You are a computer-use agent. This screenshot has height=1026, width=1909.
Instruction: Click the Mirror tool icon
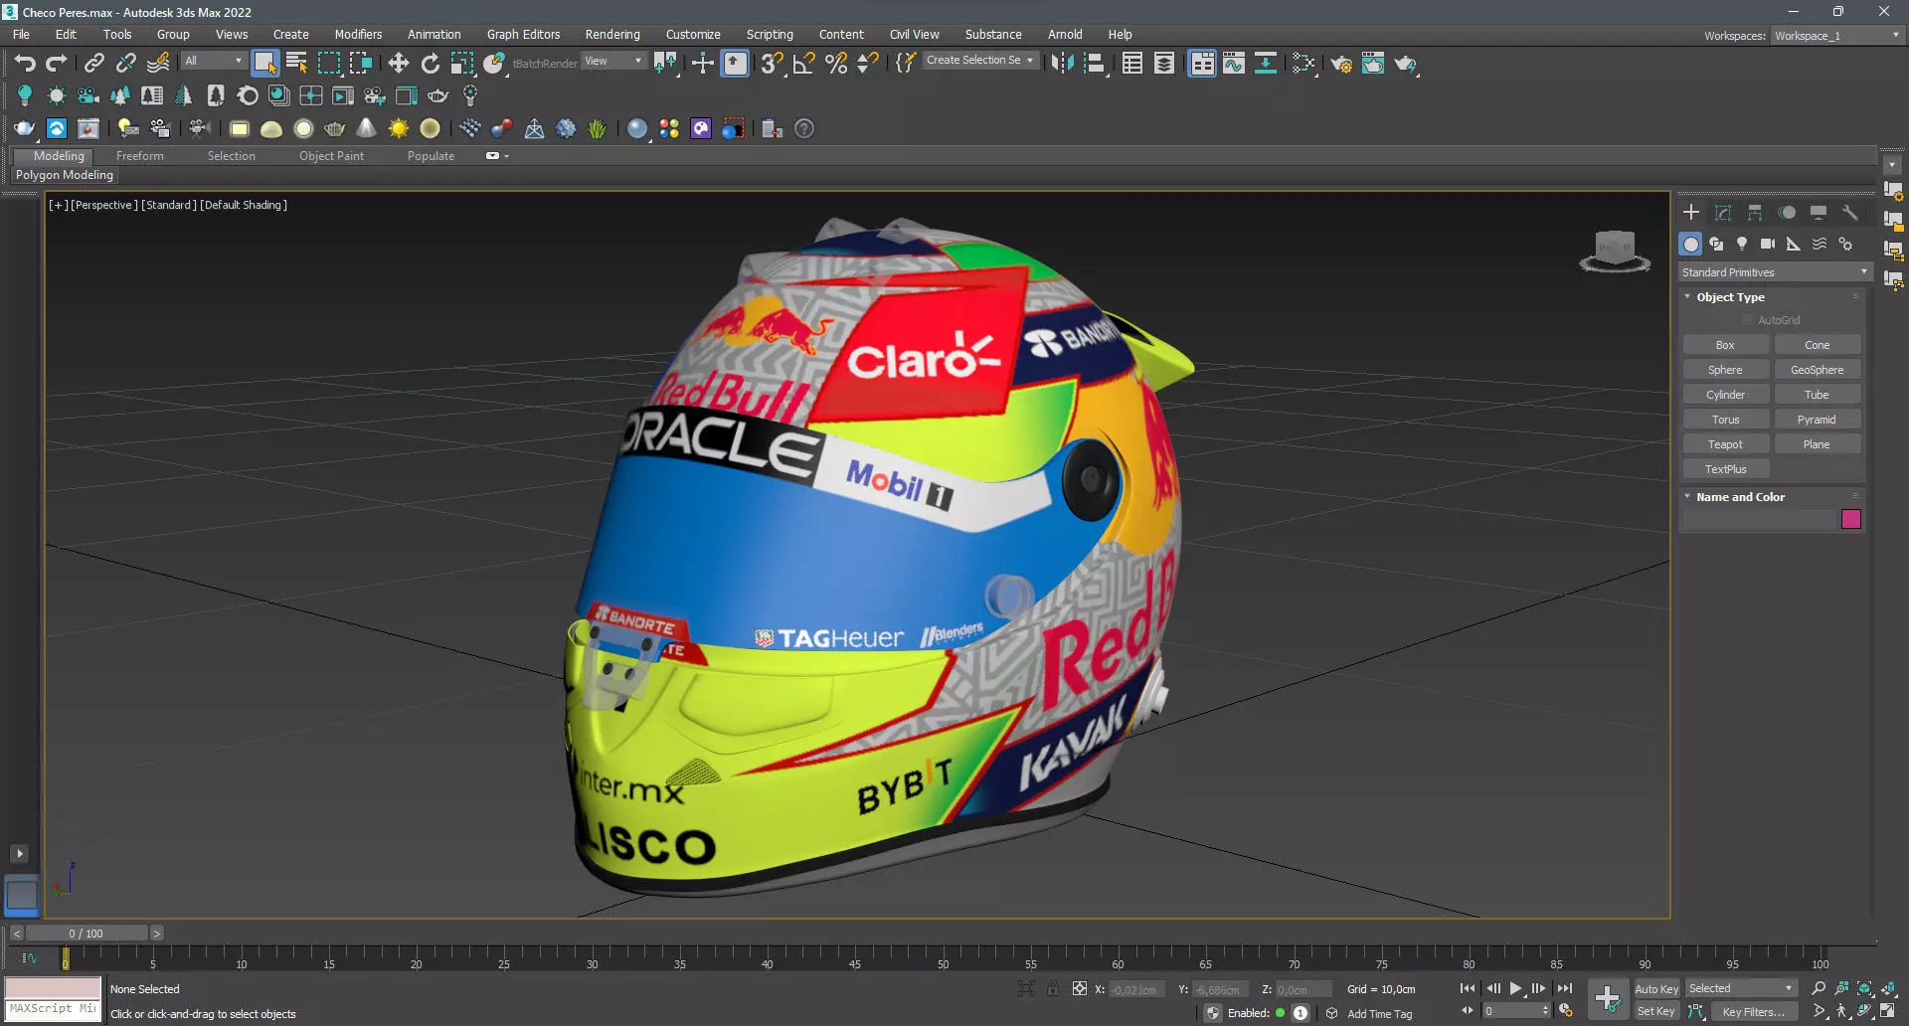click(x=1062, y=64)
